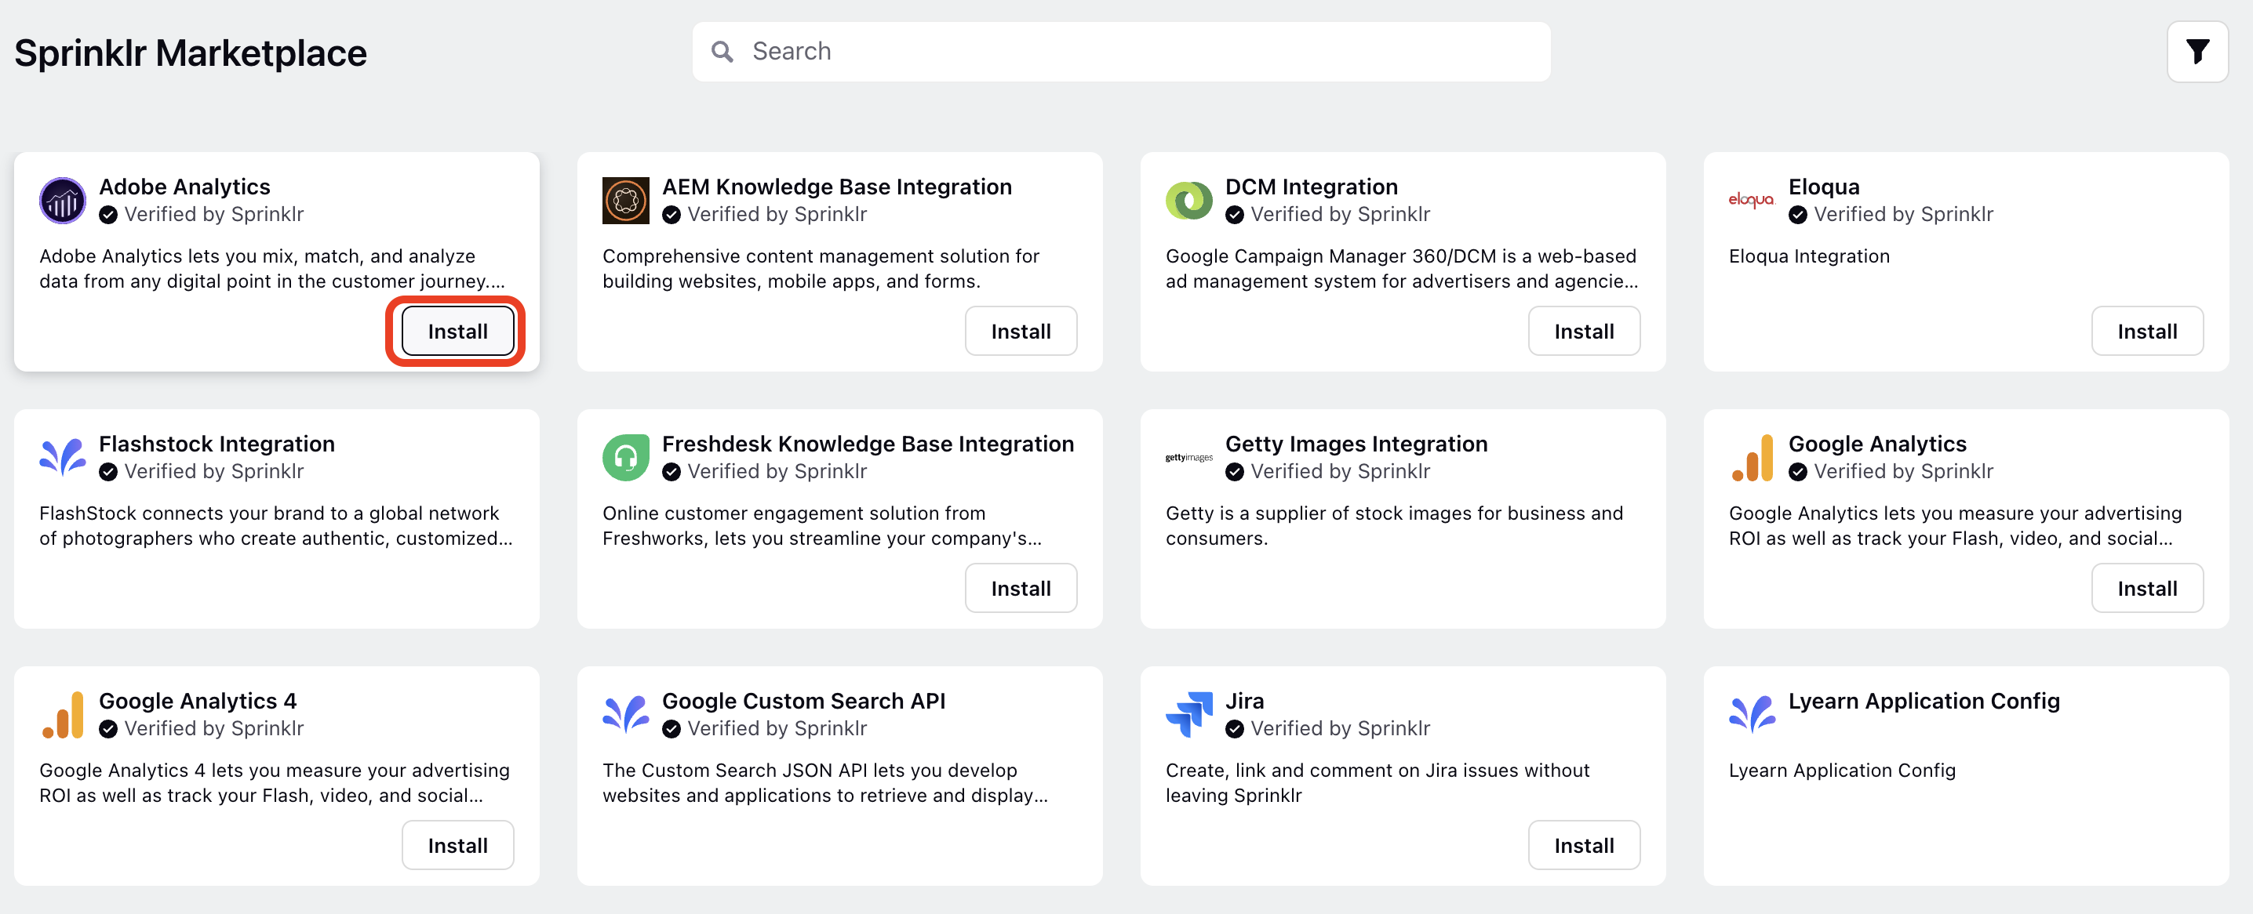
Task: Focus the marketplace Search field
Action: pos(1121,52)
